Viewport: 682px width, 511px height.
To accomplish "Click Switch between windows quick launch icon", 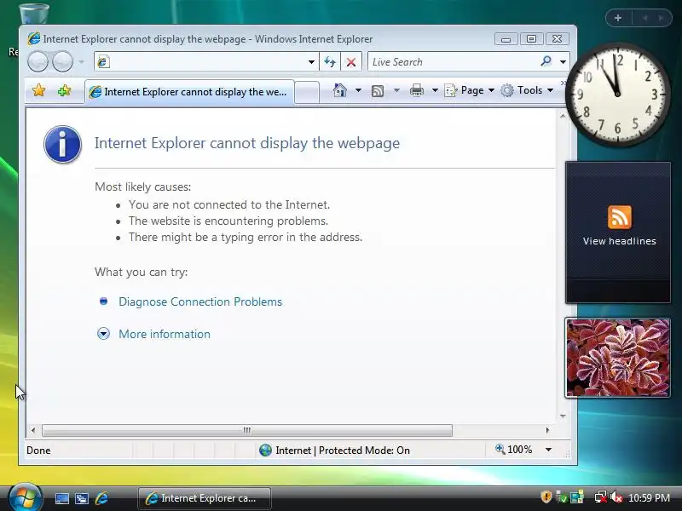I will pos(81,498).
